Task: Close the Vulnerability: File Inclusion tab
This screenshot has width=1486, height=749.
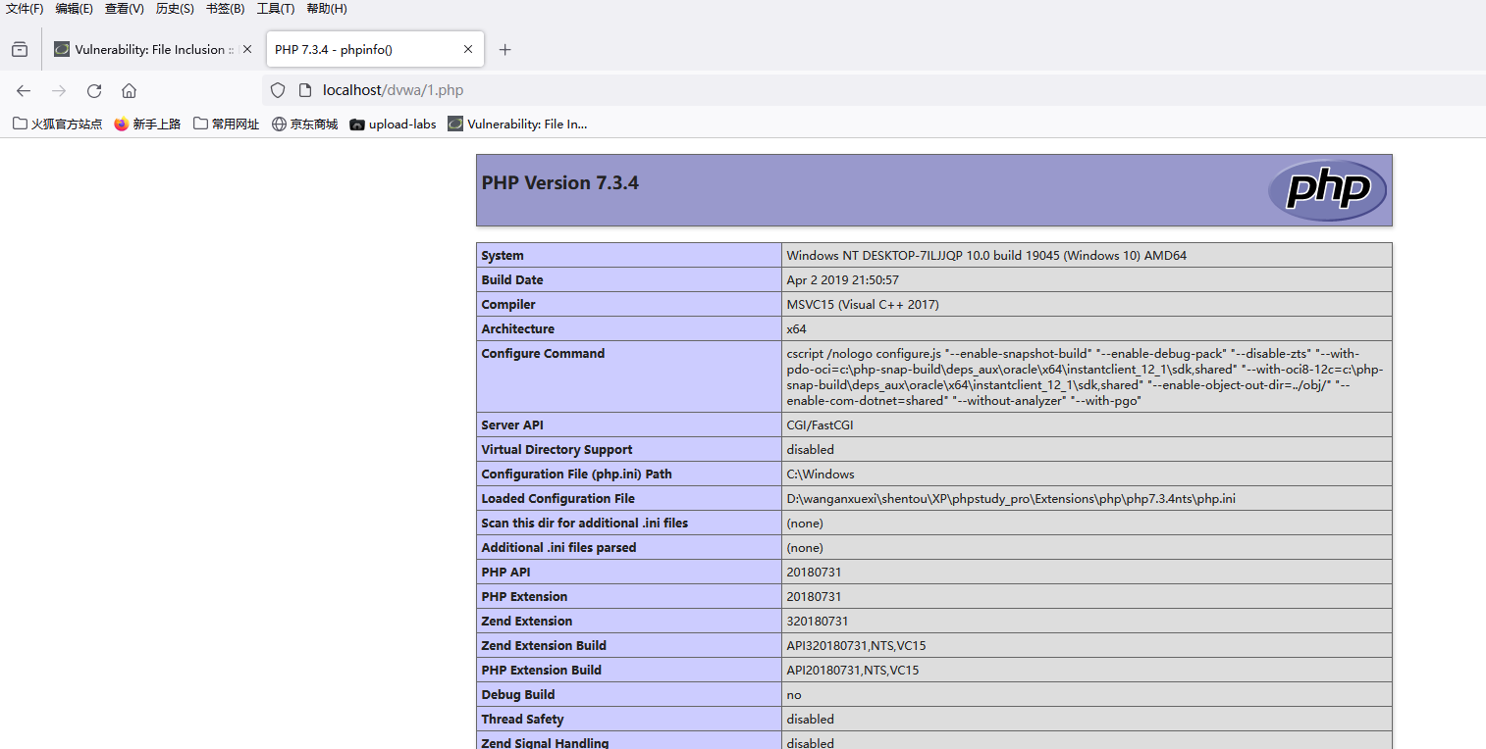Action: 247,49
